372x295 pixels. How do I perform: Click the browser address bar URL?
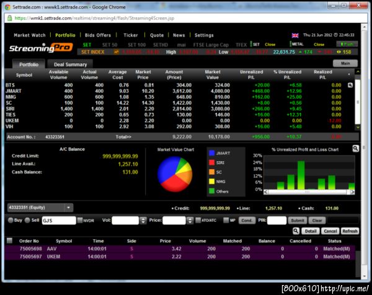tap(94, 18)
